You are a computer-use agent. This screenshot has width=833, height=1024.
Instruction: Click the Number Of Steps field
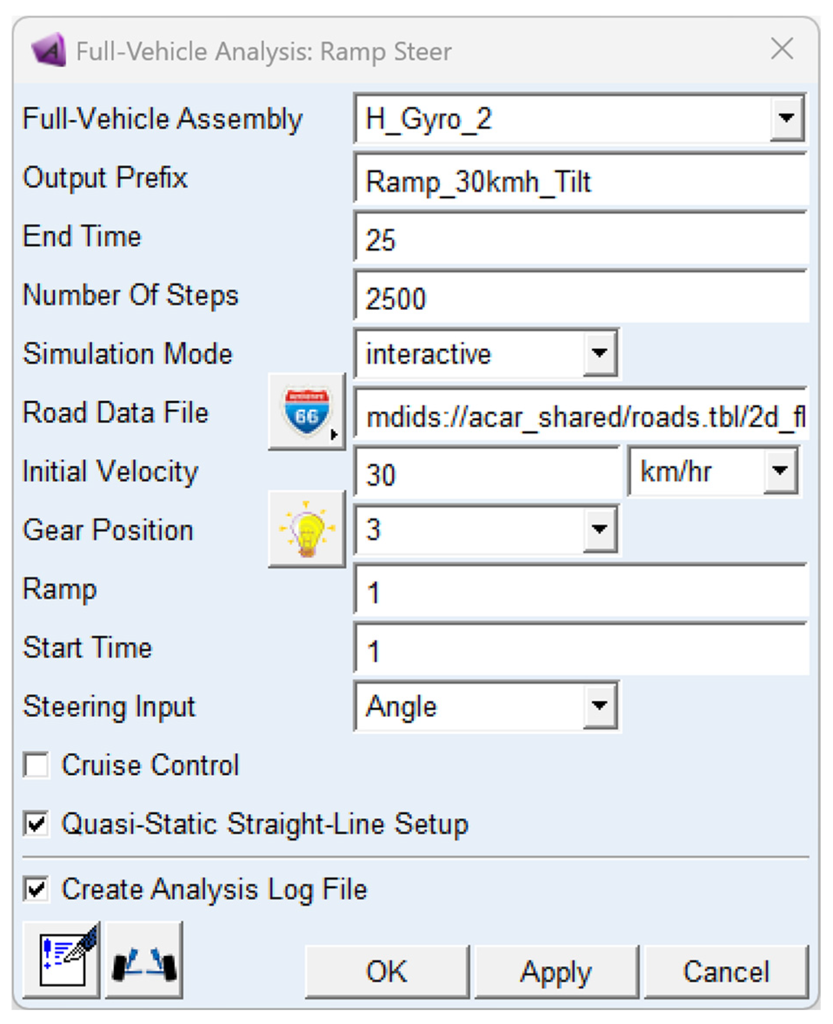pos(581,297)
